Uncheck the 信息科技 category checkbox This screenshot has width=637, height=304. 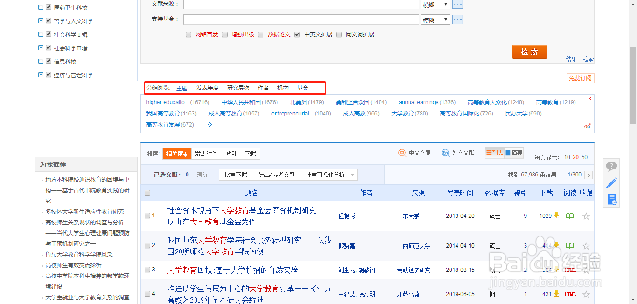coord(48,61)
